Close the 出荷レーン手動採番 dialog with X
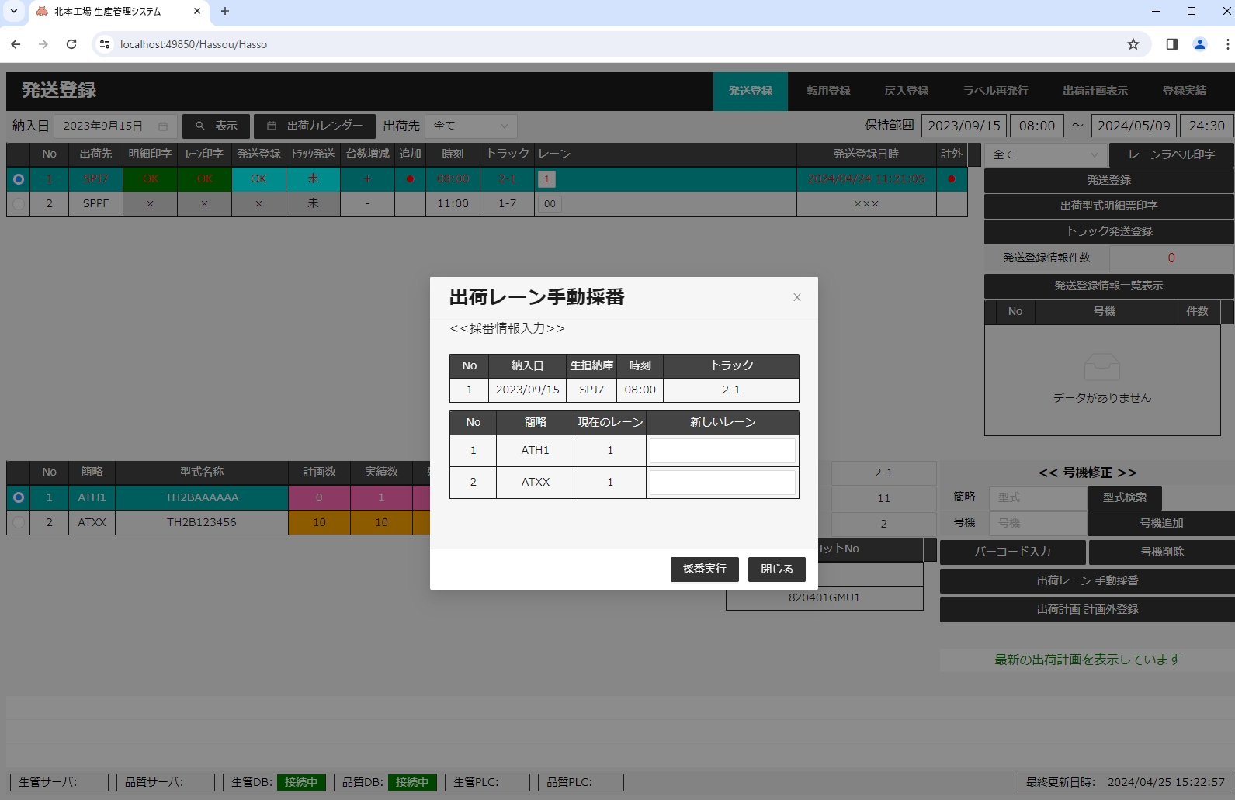Viewport: 1235px width, 800px height. (796, 297)
